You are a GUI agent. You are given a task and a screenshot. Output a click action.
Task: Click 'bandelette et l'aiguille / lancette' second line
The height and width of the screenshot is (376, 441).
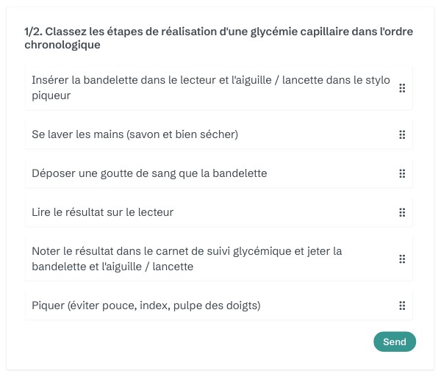pyautogui.click(x=112, y=267)
